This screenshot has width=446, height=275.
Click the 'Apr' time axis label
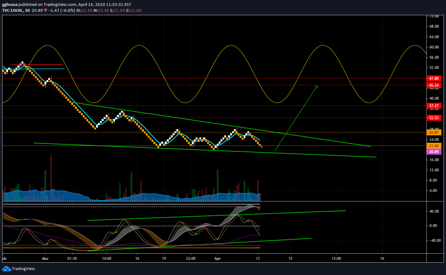click(218, 259)
